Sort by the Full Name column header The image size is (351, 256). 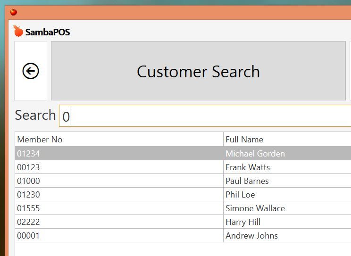pos(287,139)
